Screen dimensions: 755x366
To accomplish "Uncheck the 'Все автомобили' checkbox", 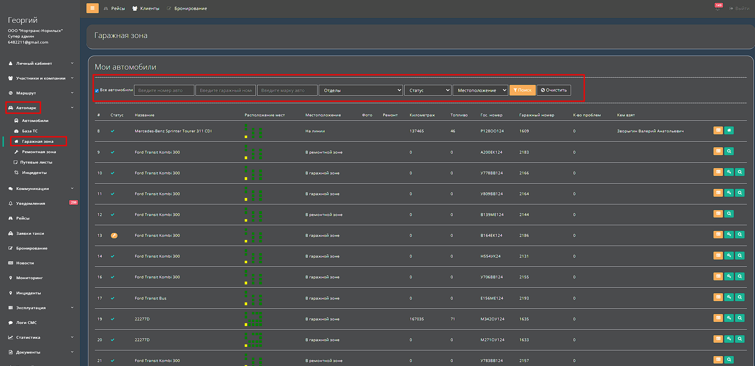I will (x=97, y=90).
